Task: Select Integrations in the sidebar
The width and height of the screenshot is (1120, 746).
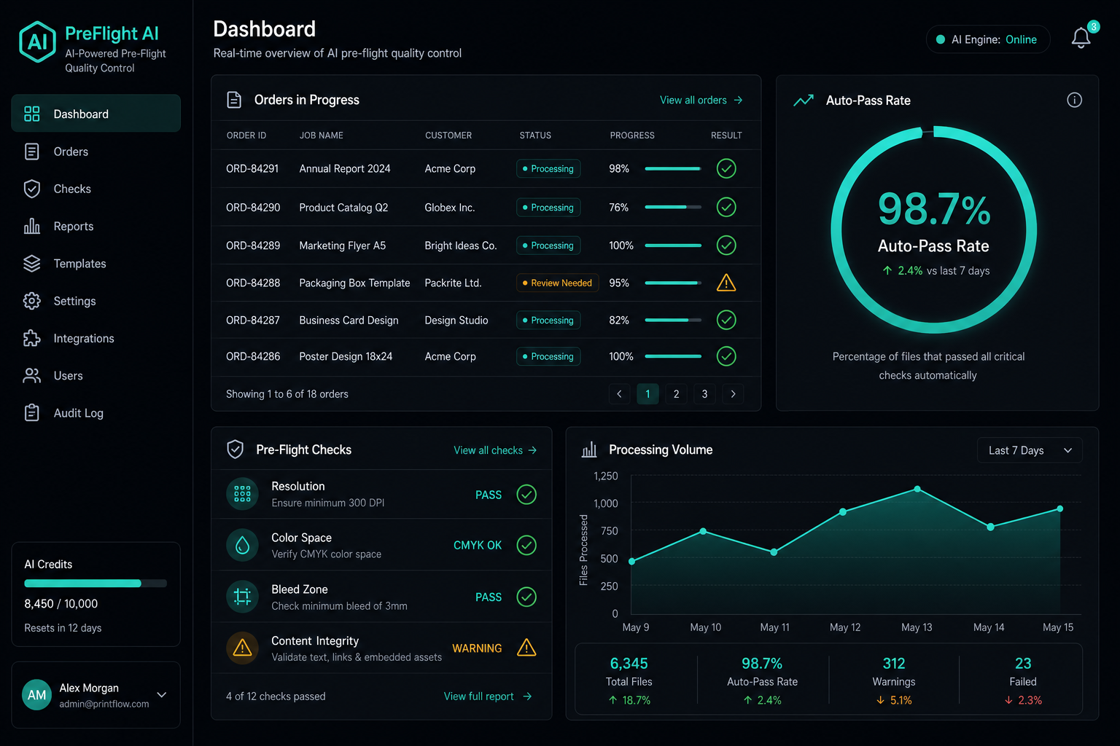Action: (x=96, y=338)
